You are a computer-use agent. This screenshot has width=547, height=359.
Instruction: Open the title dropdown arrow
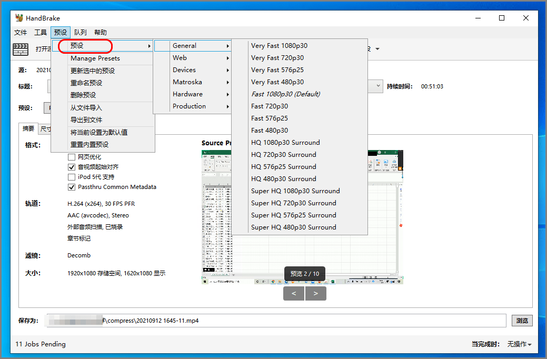pos(378,86)
